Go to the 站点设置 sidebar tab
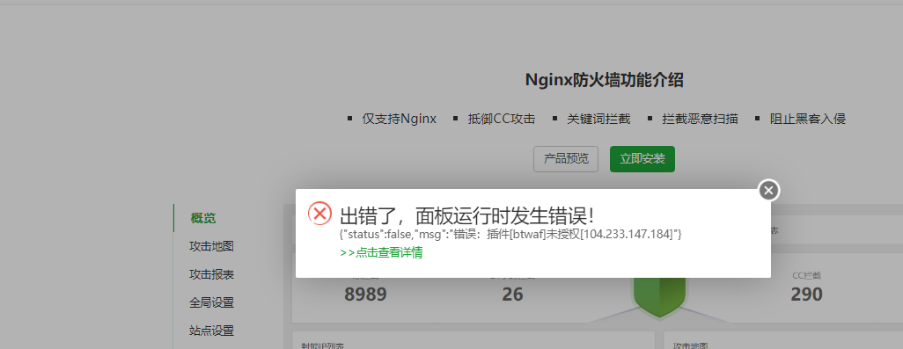 point(211,331)
